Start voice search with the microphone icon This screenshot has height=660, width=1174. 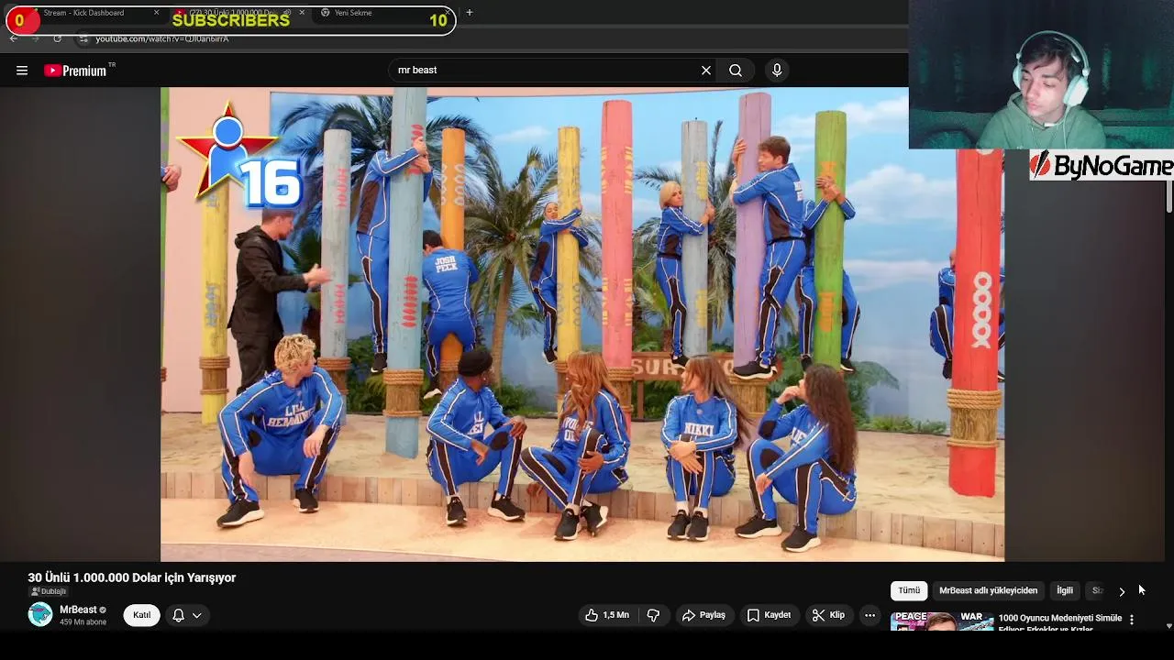[777, 71]
